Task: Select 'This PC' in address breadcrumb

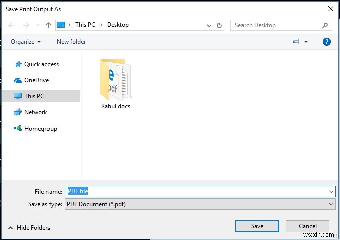Action: pos(85,25)
